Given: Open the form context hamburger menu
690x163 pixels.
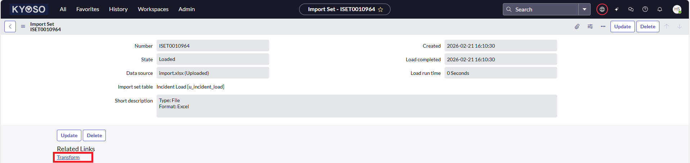Looking at the screenshot, I should point(23,27).
